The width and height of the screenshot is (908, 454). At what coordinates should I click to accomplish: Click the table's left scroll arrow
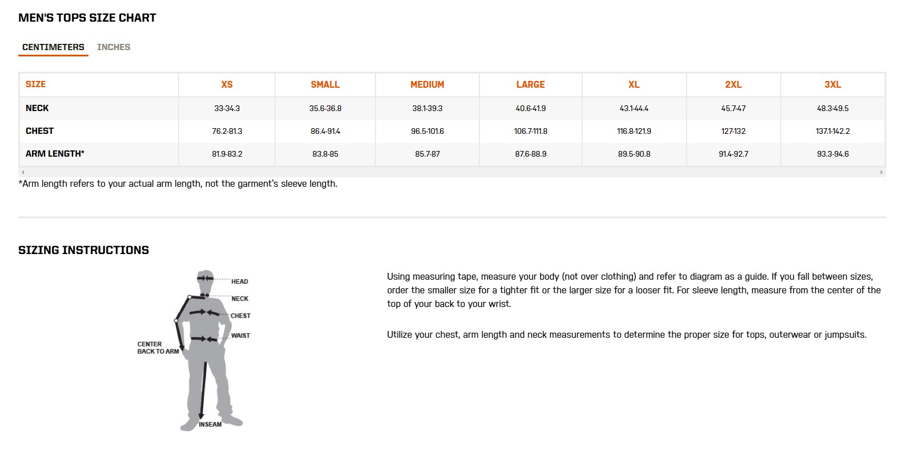pos(23,172)
